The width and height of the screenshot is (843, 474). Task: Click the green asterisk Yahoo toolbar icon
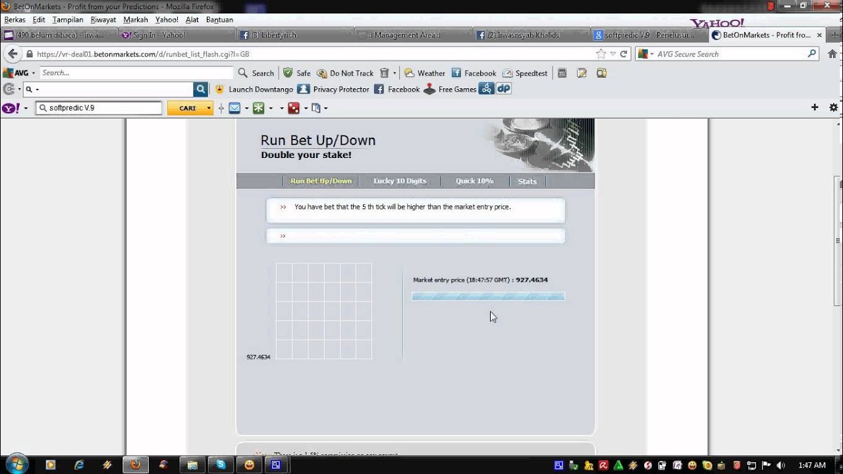259,108
